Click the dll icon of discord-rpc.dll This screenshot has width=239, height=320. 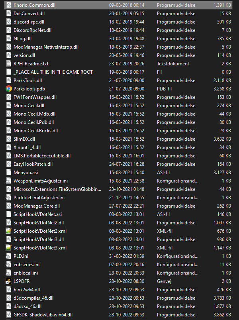click(9, 22)
